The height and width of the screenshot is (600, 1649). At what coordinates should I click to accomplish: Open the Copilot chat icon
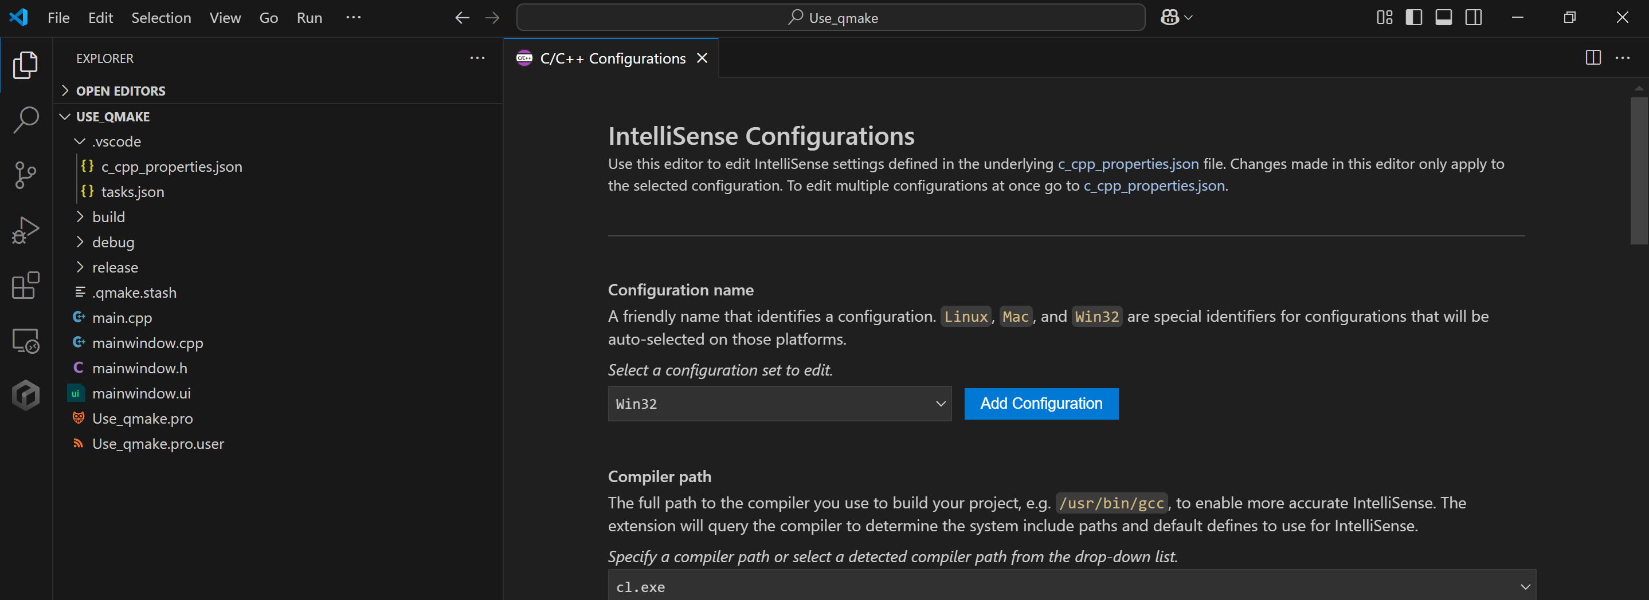pyautogui.click(x=1170, y=17)
